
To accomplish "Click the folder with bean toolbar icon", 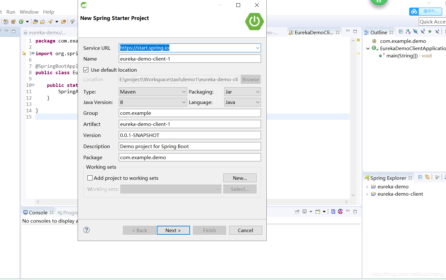I will pyautogui.click(x=64, y=22).
